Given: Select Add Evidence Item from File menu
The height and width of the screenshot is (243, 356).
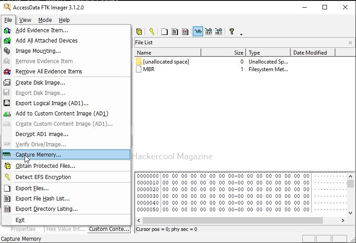Looking at the screenshot, I should pyautogui.click(x=42, y=30).
